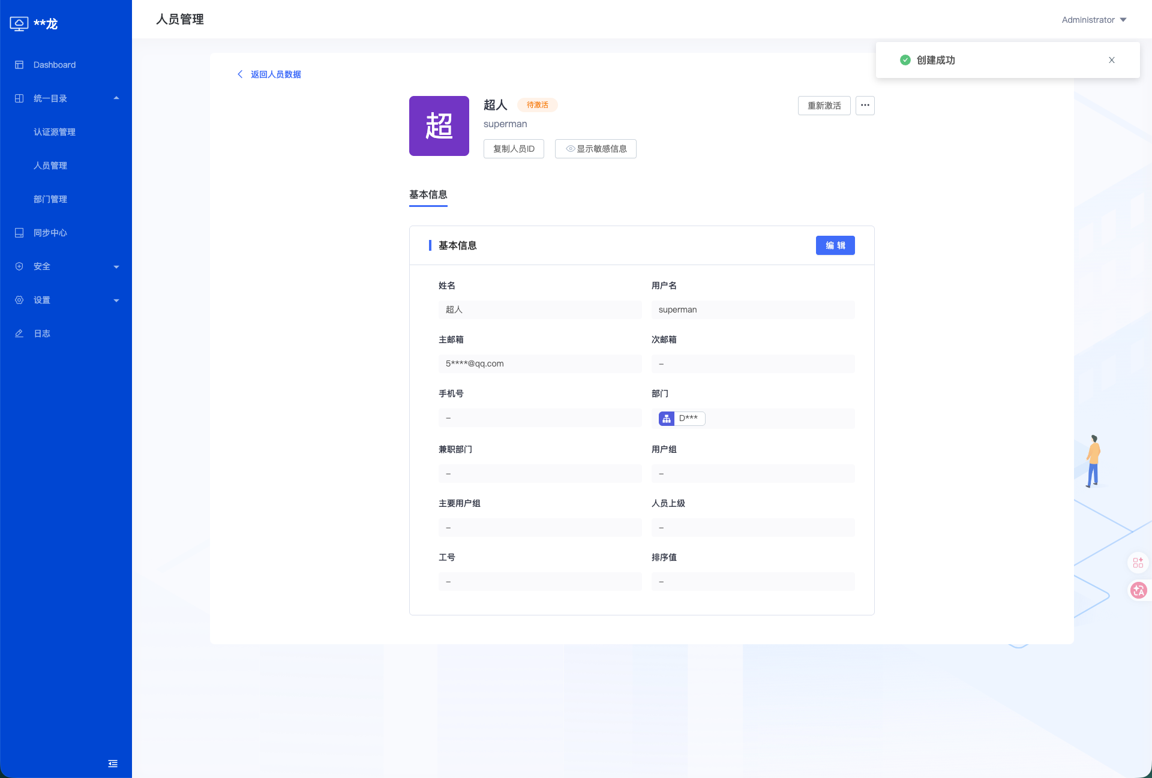This screenshot has height=778, width=1152.
Task: Click the department org-chart icon tag
Action: pyautogui.click(x=667, y=419)
